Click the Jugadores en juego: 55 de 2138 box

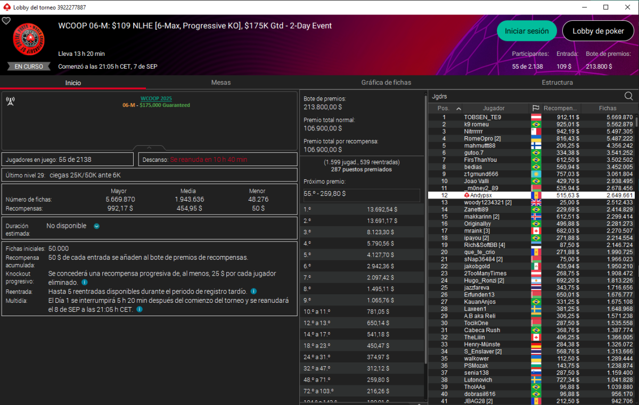coord(68,160)
